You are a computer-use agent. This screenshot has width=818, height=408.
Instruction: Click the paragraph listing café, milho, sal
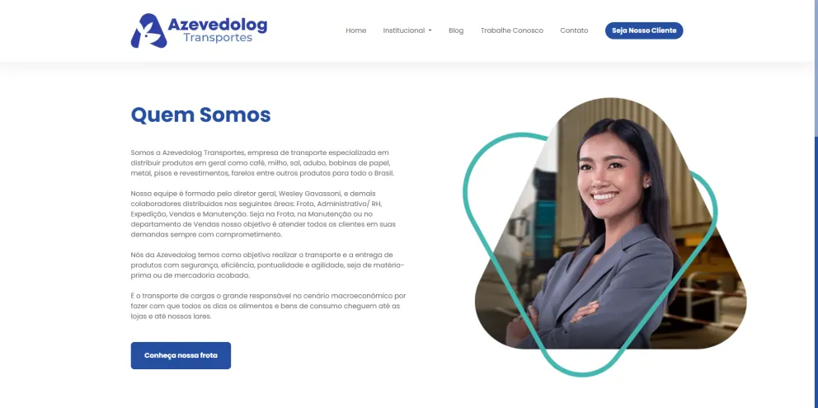pos(262,162)
